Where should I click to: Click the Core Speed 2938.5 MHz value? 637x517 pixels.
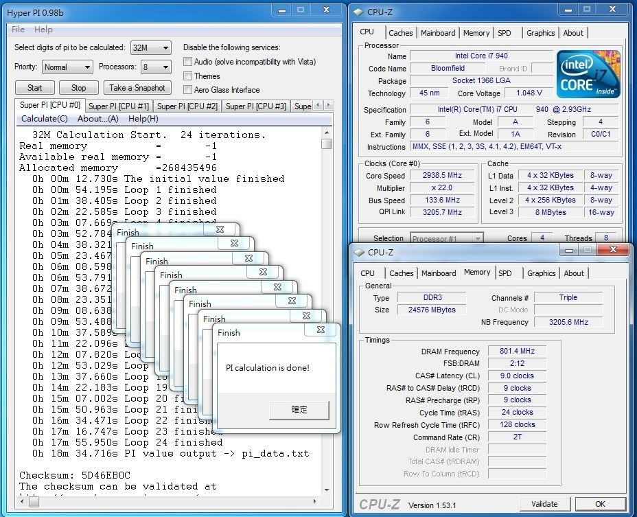(x=442, y=175)
